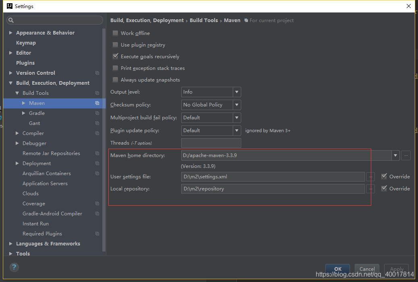The width and height of the screenshot is (418, 282).
Task: Click OK to save settings
Action: click(337, 269)
